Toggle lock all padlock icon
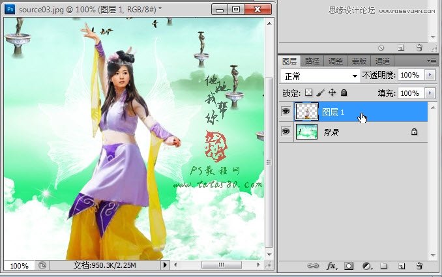The image size is (442, 277). (344, 93)
